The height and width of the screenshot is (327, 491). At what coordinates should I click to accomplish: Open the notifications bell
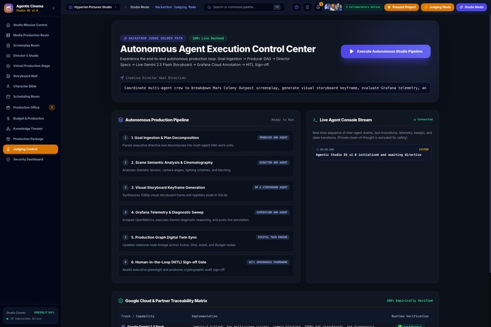pyautogui.click(x=318, y=7)
